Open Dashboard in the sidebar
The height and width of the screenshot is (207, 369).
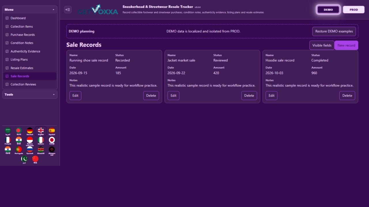click(30, 18)
